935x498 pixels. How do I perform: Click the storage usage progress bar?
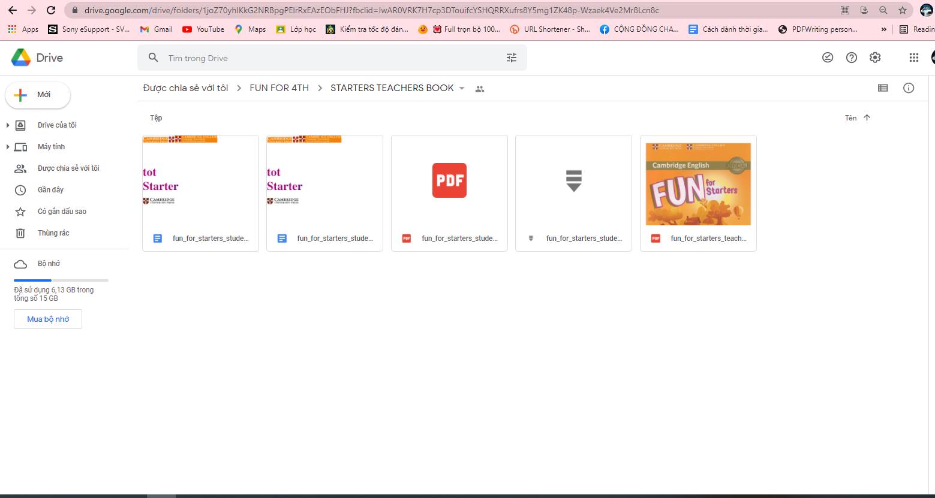pyautogui.click(x=61, y=280)
